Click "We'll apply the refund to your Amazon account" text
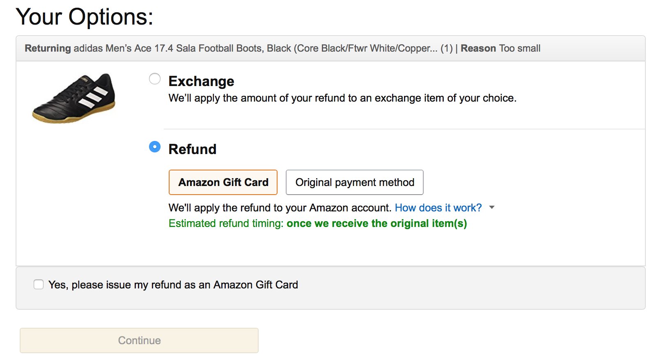The image size is (661, 363). (x=280, y=208)
